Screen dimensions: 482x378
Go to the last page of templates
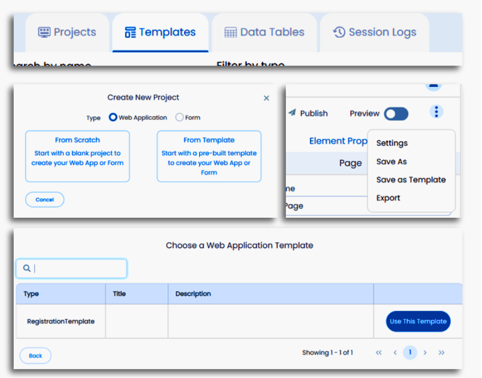[442, 353]
